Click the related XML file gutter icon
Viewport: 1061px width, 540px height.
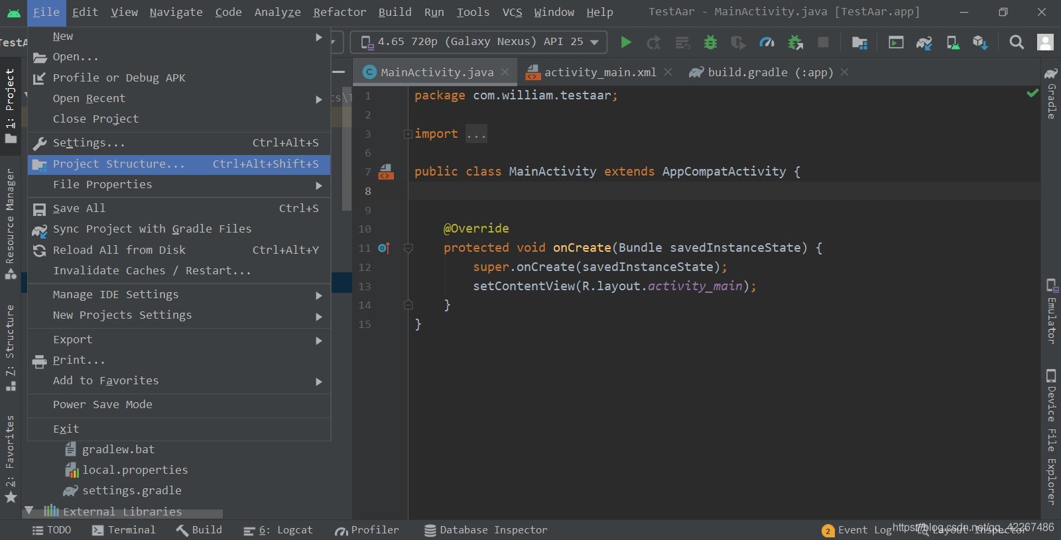(x=386, y=172)
